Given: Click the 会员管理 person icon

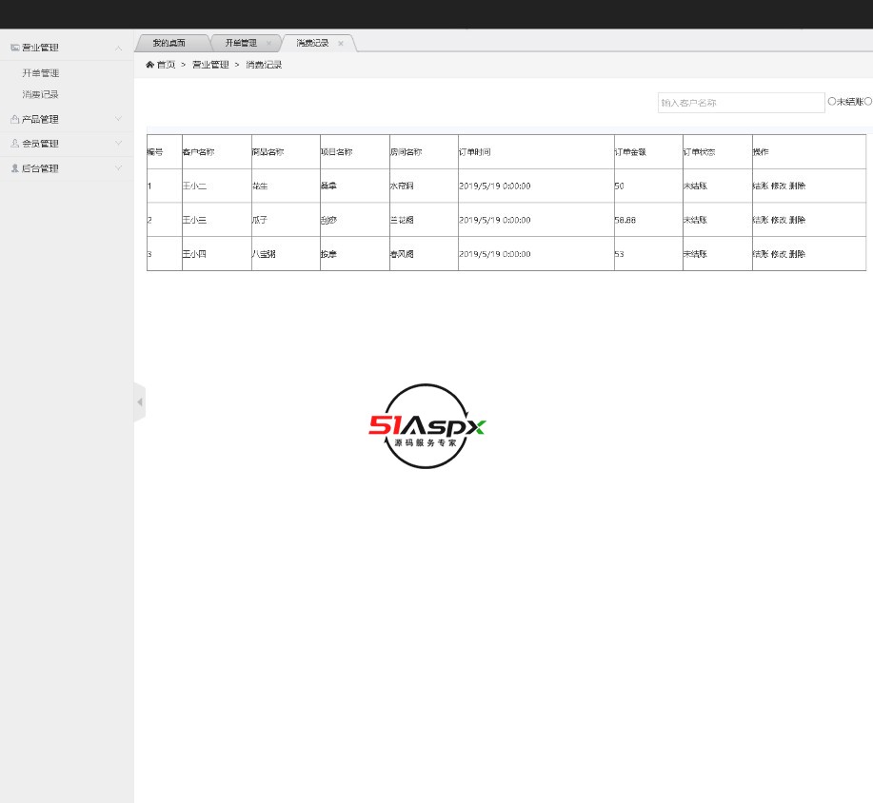Looking at the screenshot, I should click(15, 144).
